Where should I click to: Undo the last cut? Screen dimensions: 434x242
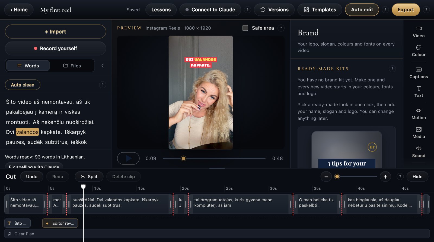click(x=32, y=177)
